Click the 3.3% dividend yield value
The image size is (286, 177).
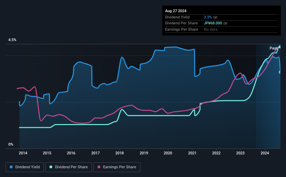coord(208,17)
